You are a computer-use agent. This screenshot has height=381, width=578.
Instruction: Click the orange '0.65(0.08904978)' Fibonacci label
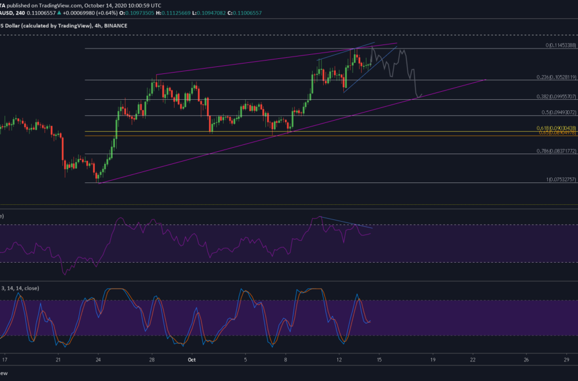click(557, 133)
